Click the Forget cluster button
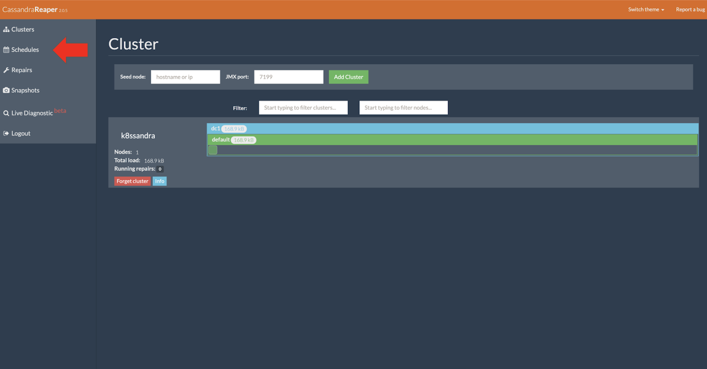 tap(132, 181)
